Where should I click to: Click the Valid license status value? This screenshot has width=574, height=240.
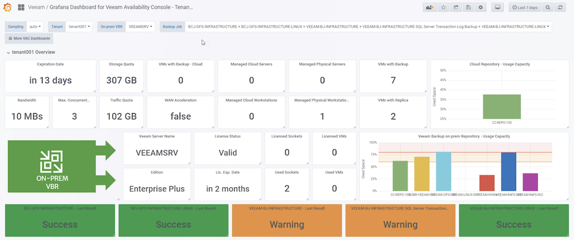click(228, 152)
